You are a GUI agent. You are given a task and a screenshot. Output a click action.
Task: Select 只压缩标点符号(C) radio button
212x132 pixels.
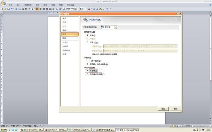click(x=88, y=74)
